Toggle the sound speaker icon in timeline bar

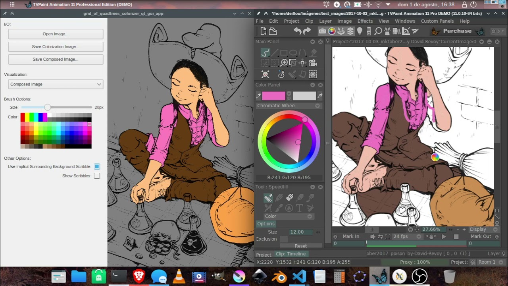[373, 236]
